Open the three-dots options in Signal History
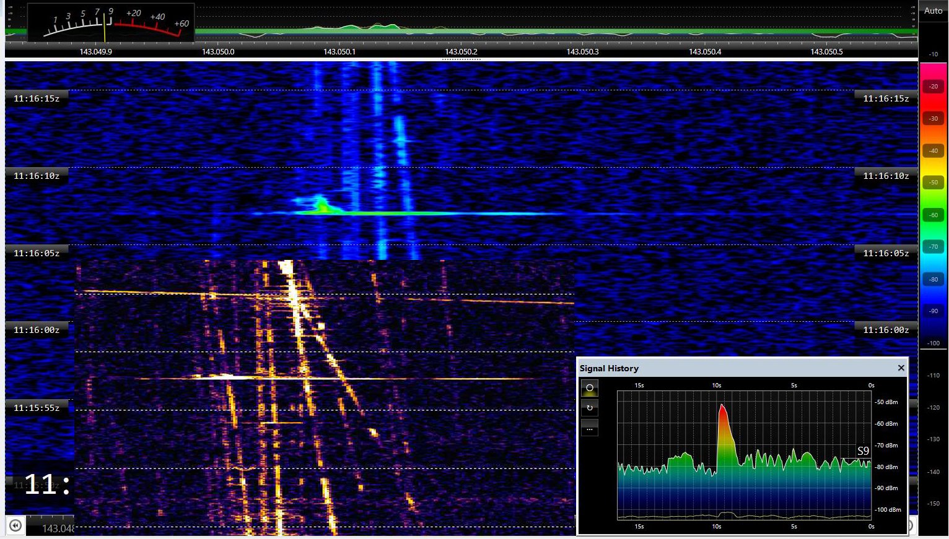The height and width of the screenshot is (539, 949). pyautogui.click(x=590, y=428)
